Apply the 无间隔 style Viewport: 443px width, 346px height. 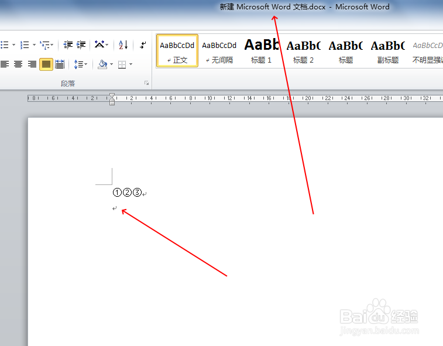219,51
